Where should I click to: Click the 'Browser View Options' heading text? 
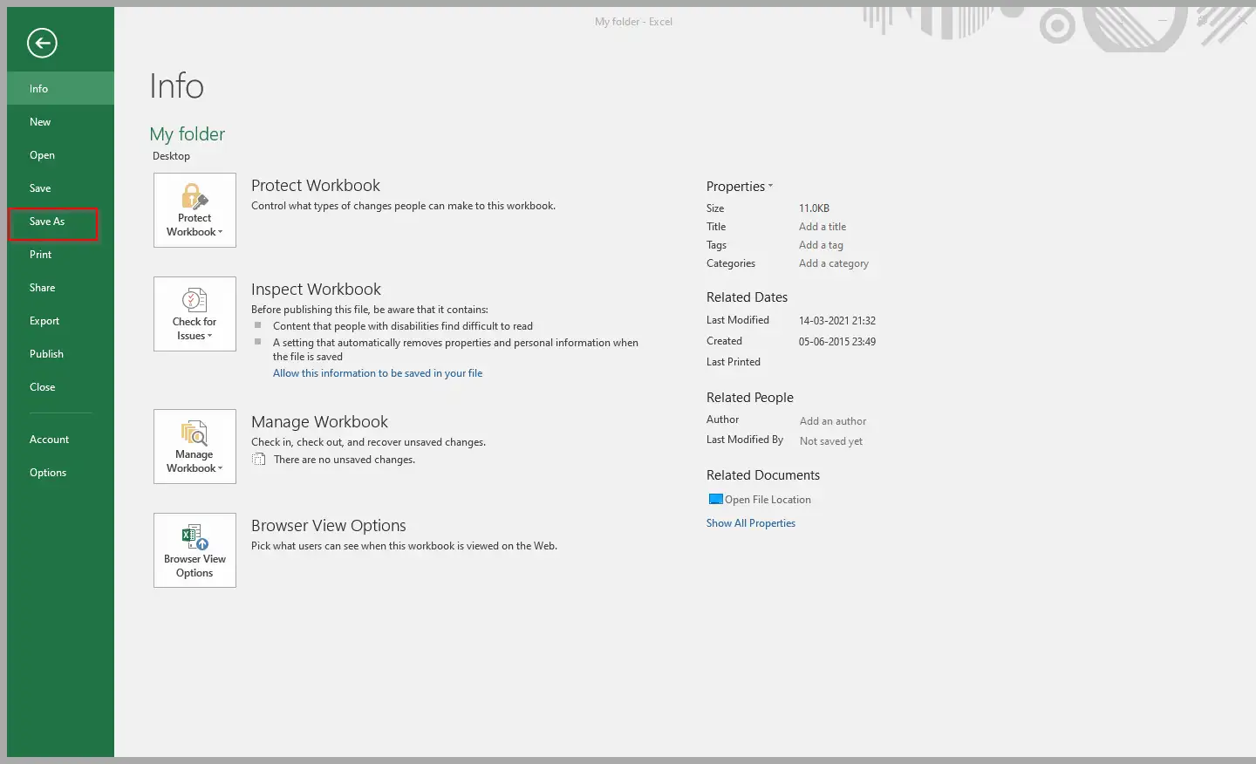click(x=329, y=525)
